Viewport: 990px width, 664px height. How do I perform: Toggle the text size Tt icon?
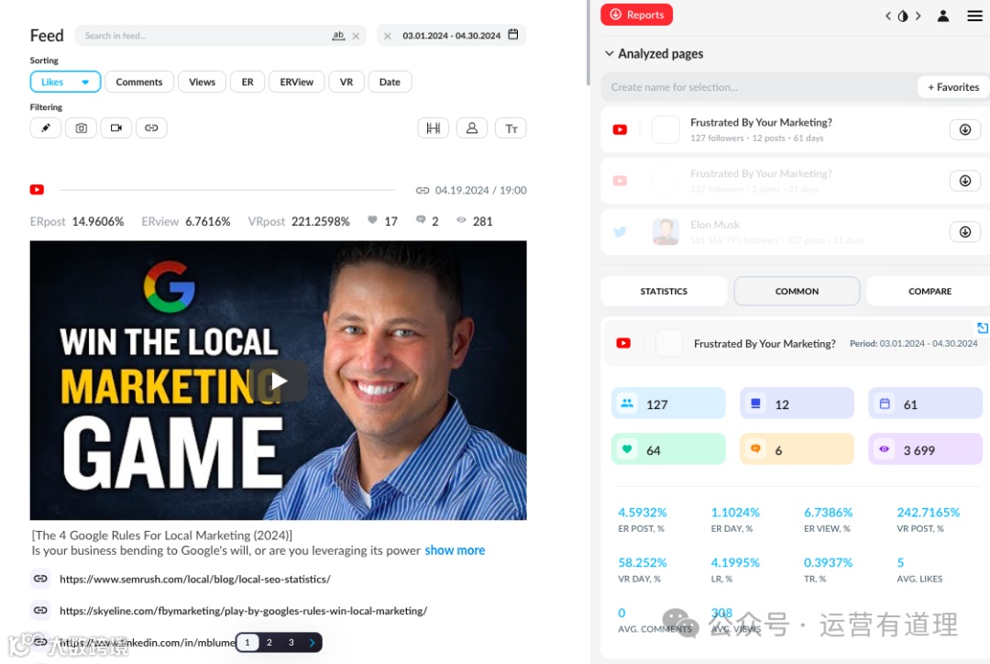(x=511, y=128)
